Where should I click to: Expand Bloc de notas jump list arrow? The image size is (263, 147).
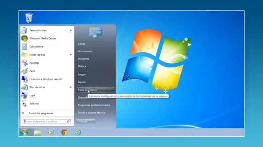coord(71,87)
